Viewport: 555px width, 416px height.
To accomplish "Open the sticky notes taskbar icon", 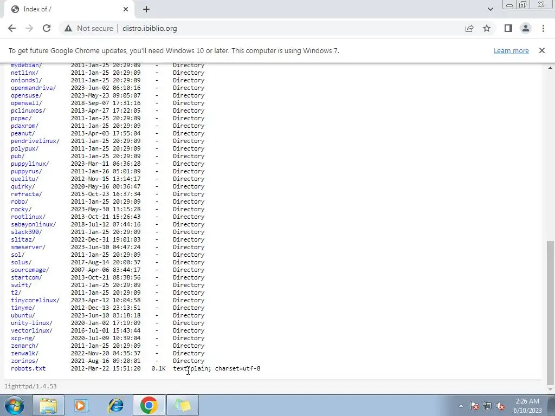I will [x=183, y=405].
